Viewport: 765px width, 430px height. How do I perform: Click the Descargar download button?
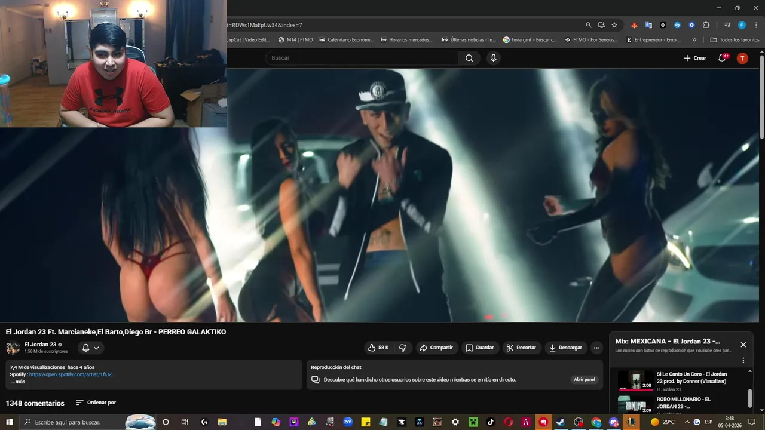click(x=565, y=348)
